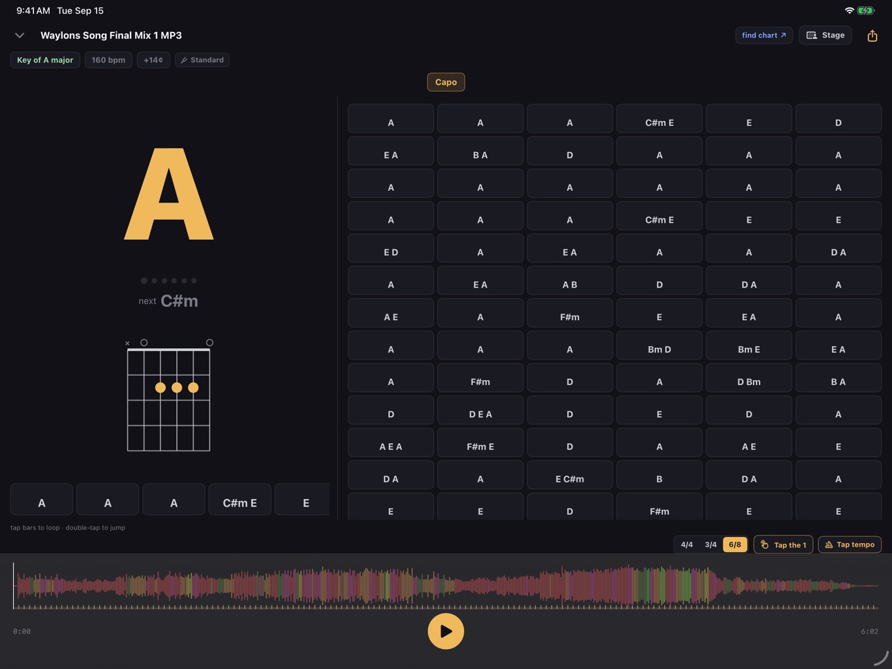Play the song

coord(446,631)
